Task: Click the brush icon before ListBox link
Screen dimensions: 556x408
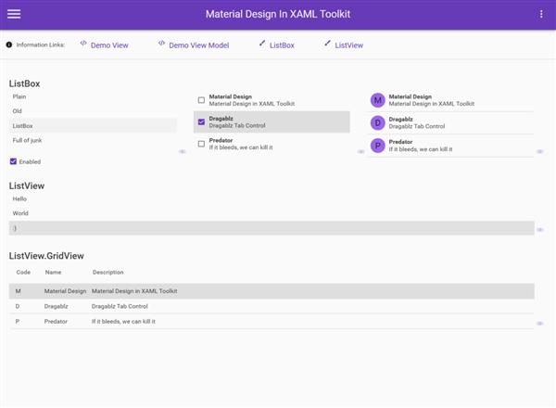Action: coord(262,43)
